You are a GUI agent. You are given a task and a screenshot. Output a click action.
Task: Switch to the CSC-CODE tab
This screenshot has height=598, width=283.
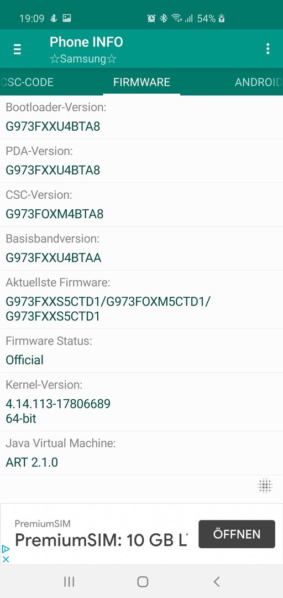point(27,82)
